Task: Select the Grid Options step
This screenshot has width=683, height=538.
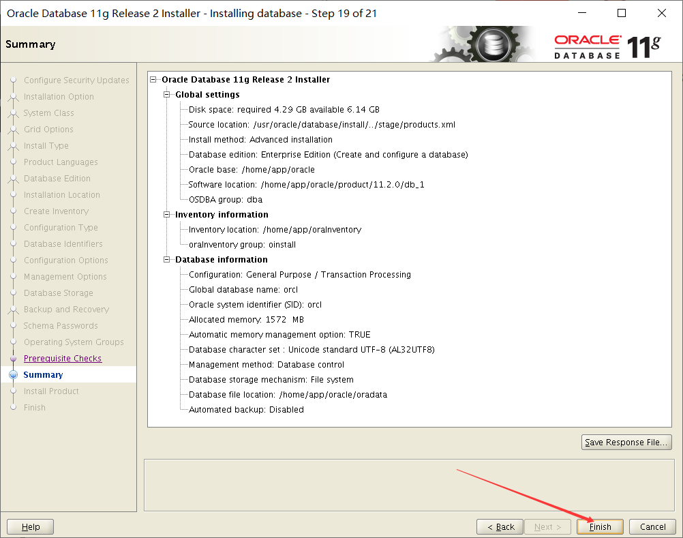Action: 48,130
